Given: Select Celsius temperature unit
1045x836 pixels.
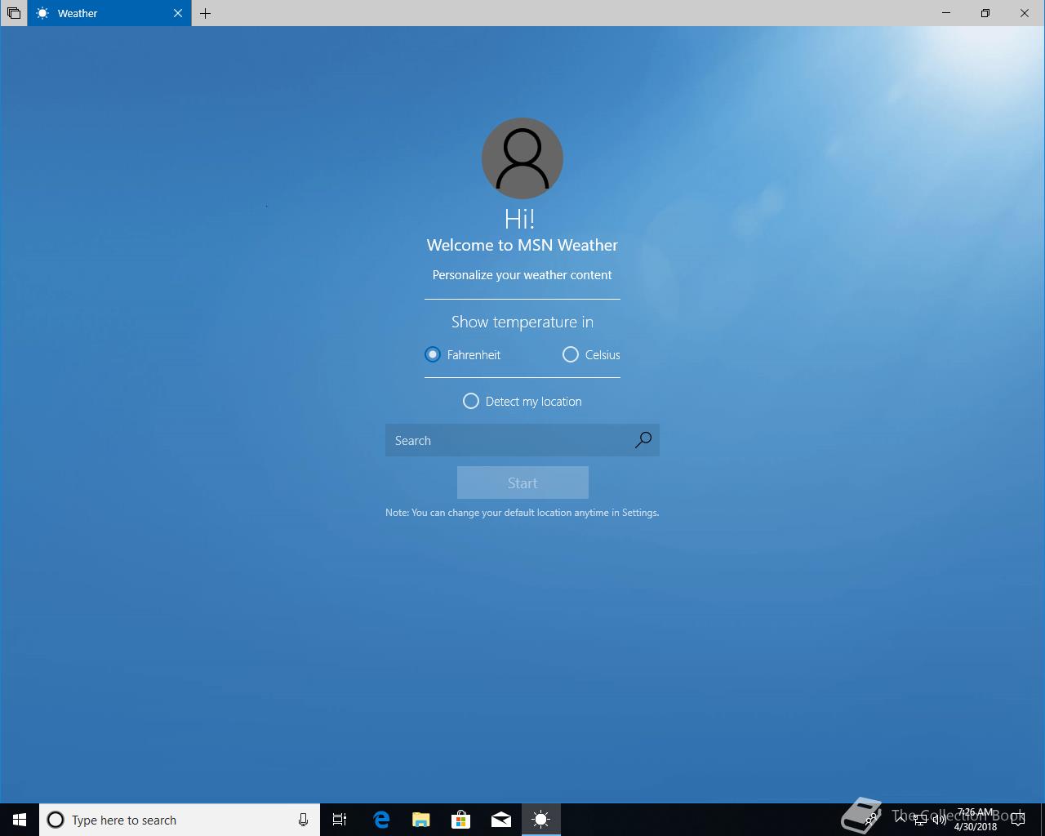Looking at the screenshot, I should pos(592,354).
